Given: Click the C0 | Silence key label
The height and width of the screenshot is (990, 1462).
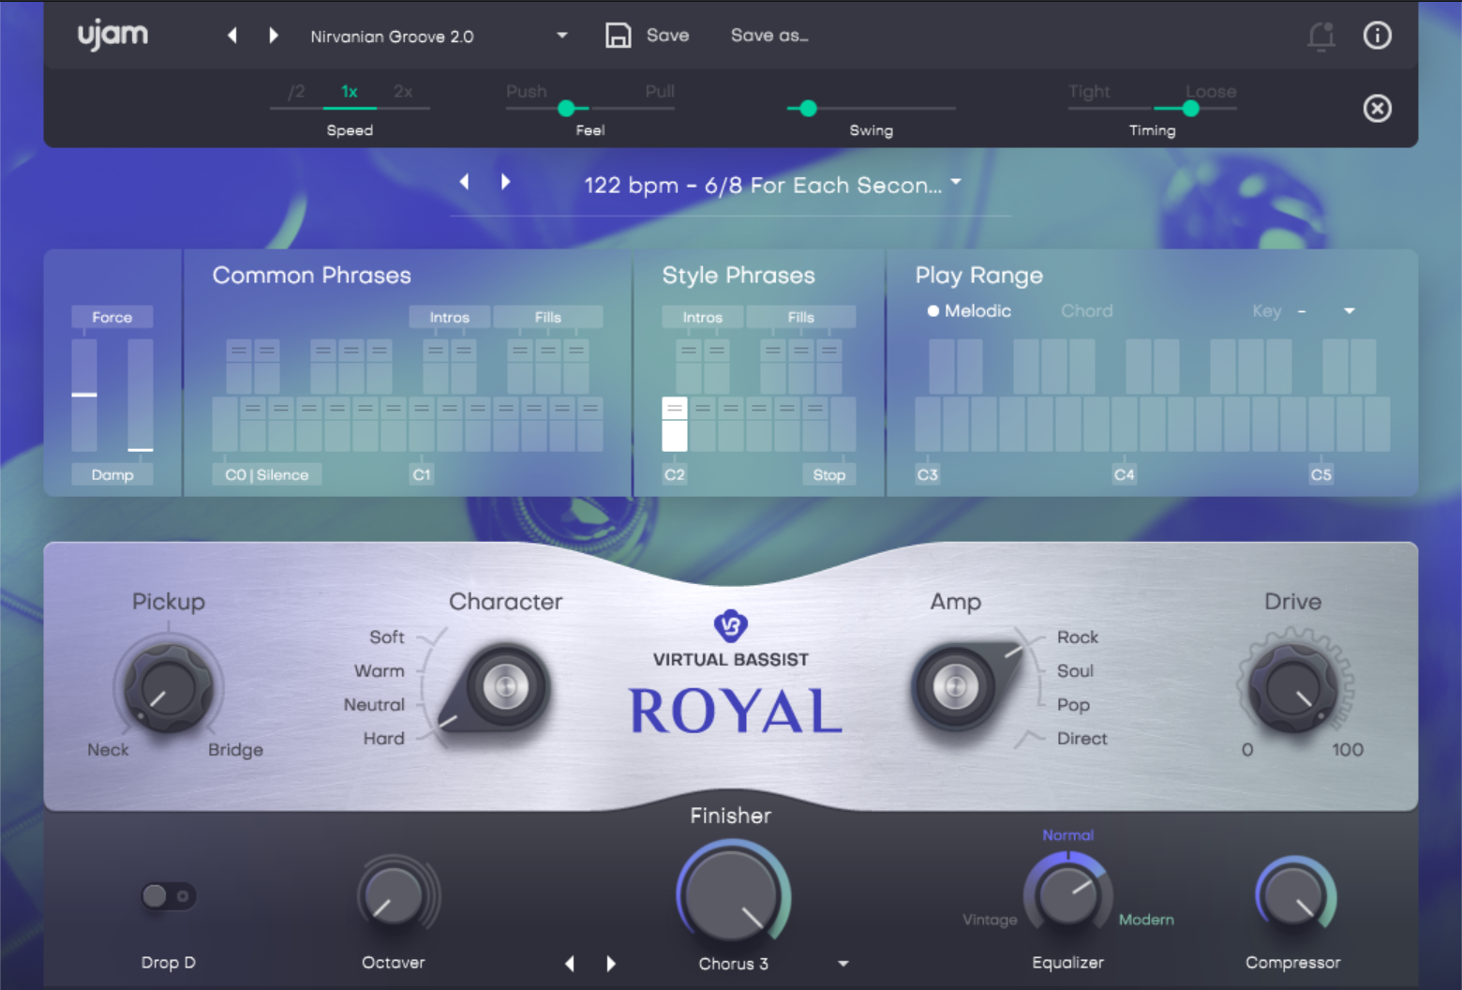Looking at the screenshot, I should pos(267,475).
